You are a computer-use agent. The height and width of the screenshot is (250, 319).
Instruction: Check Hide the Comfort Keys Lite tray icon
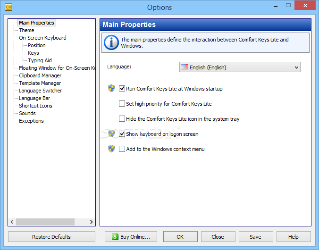click(x=122, y=118)
